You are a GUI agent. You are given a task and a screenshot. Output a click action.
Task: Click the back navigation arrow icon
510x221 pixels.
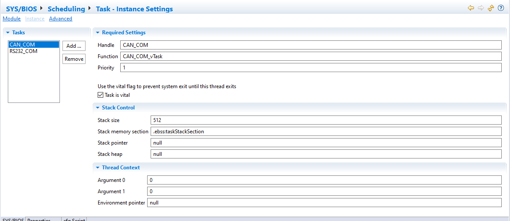[x=471, y=8]
